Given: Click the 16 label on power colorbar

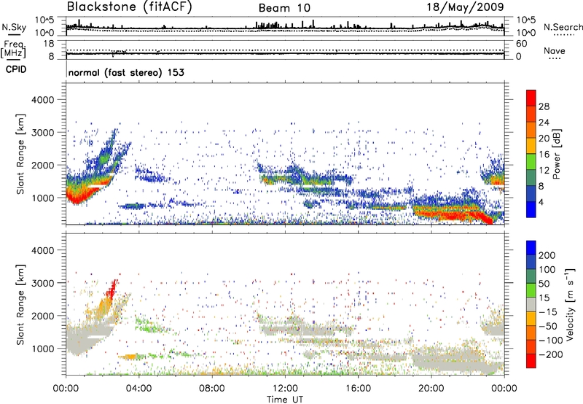Looking at the screenshot, I should pos(544,155).
